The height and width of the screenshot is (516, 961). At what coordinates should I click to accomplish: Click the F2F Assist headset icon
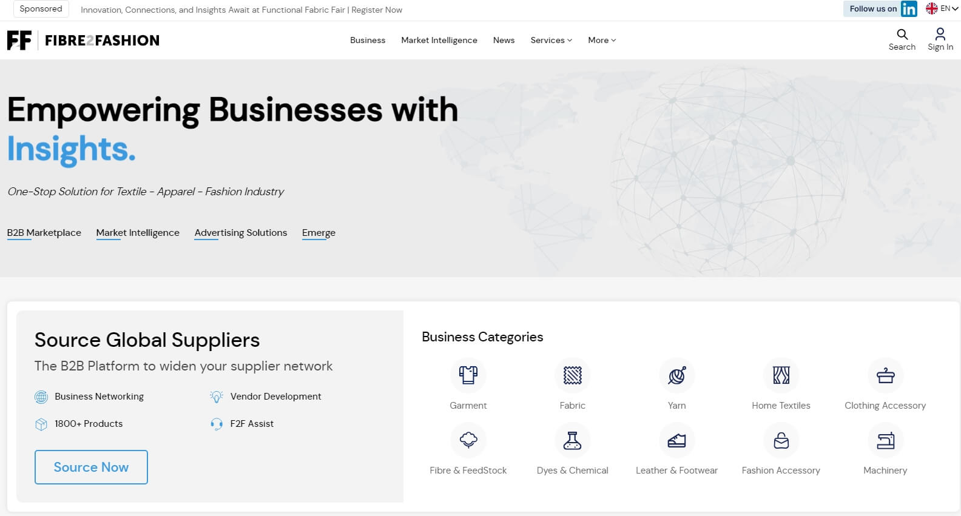click(x=217, y=424)
